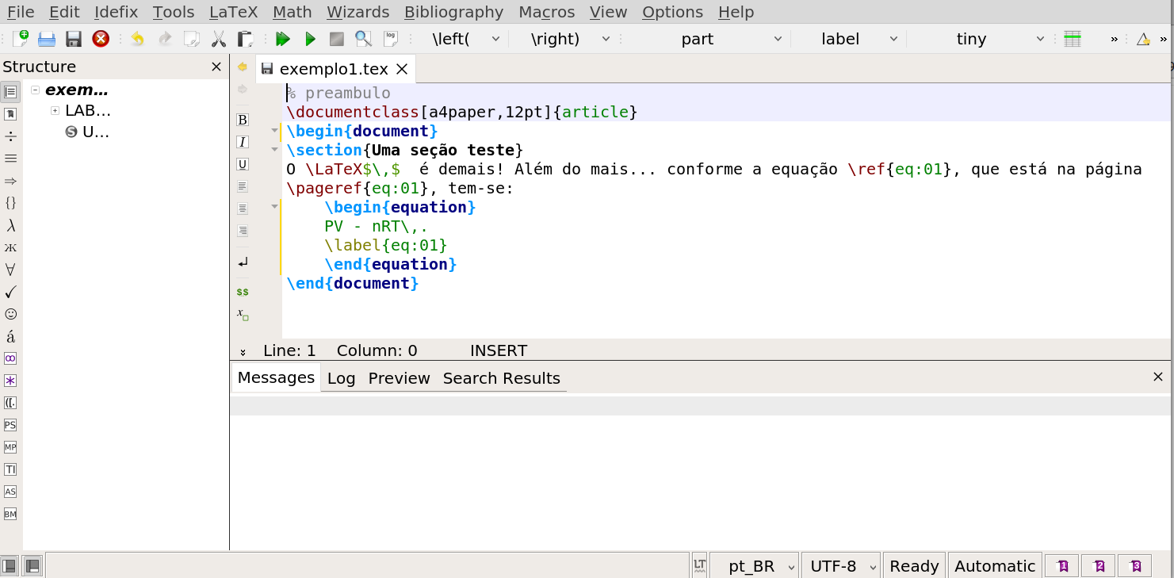This screenshot has height=578, width=1174.
Task: Open the Greek letters lambda panel
Action: tap(10, 225)
